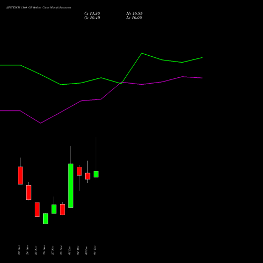The image size is (263, 263).
Task: Click the "26 Nov" date label
Action: pos(44,250)
